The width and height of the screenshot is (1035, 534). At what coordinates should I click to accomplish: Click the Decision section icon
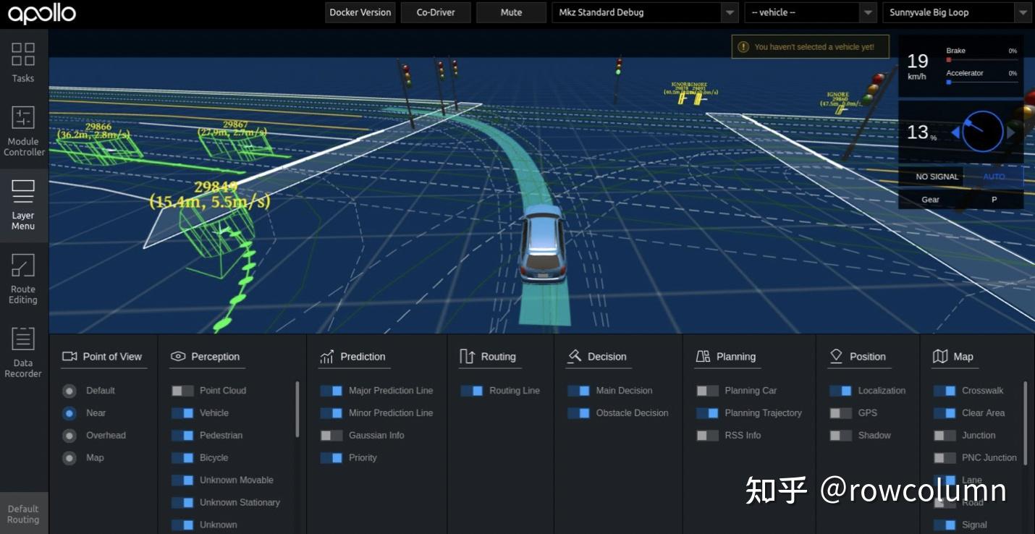(x=575, y=355)
